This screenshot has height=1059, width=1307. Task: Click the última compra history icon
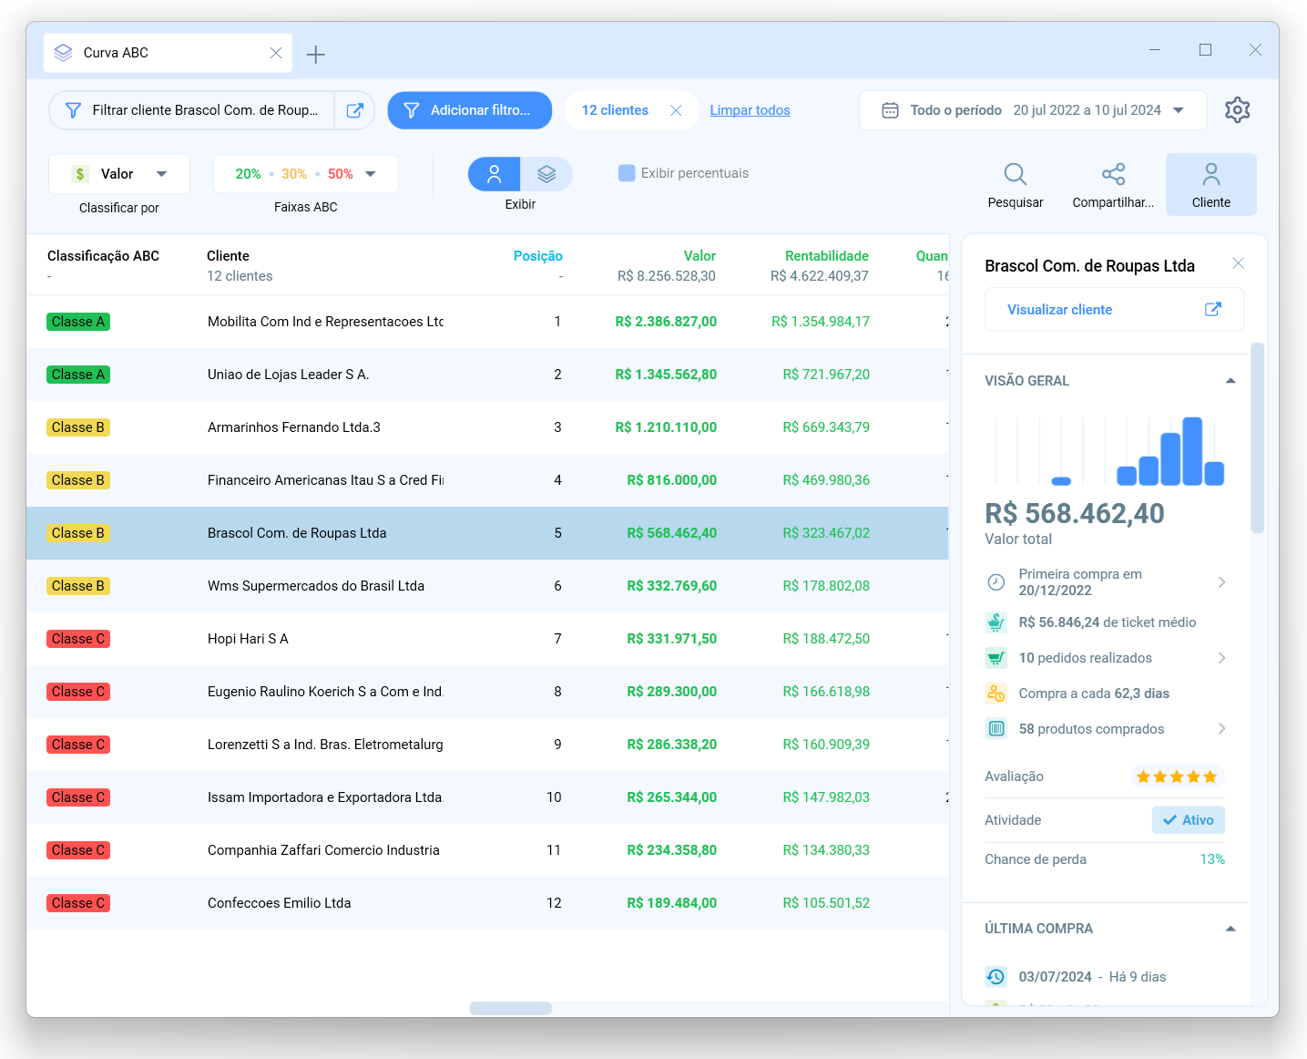[996, 977]
